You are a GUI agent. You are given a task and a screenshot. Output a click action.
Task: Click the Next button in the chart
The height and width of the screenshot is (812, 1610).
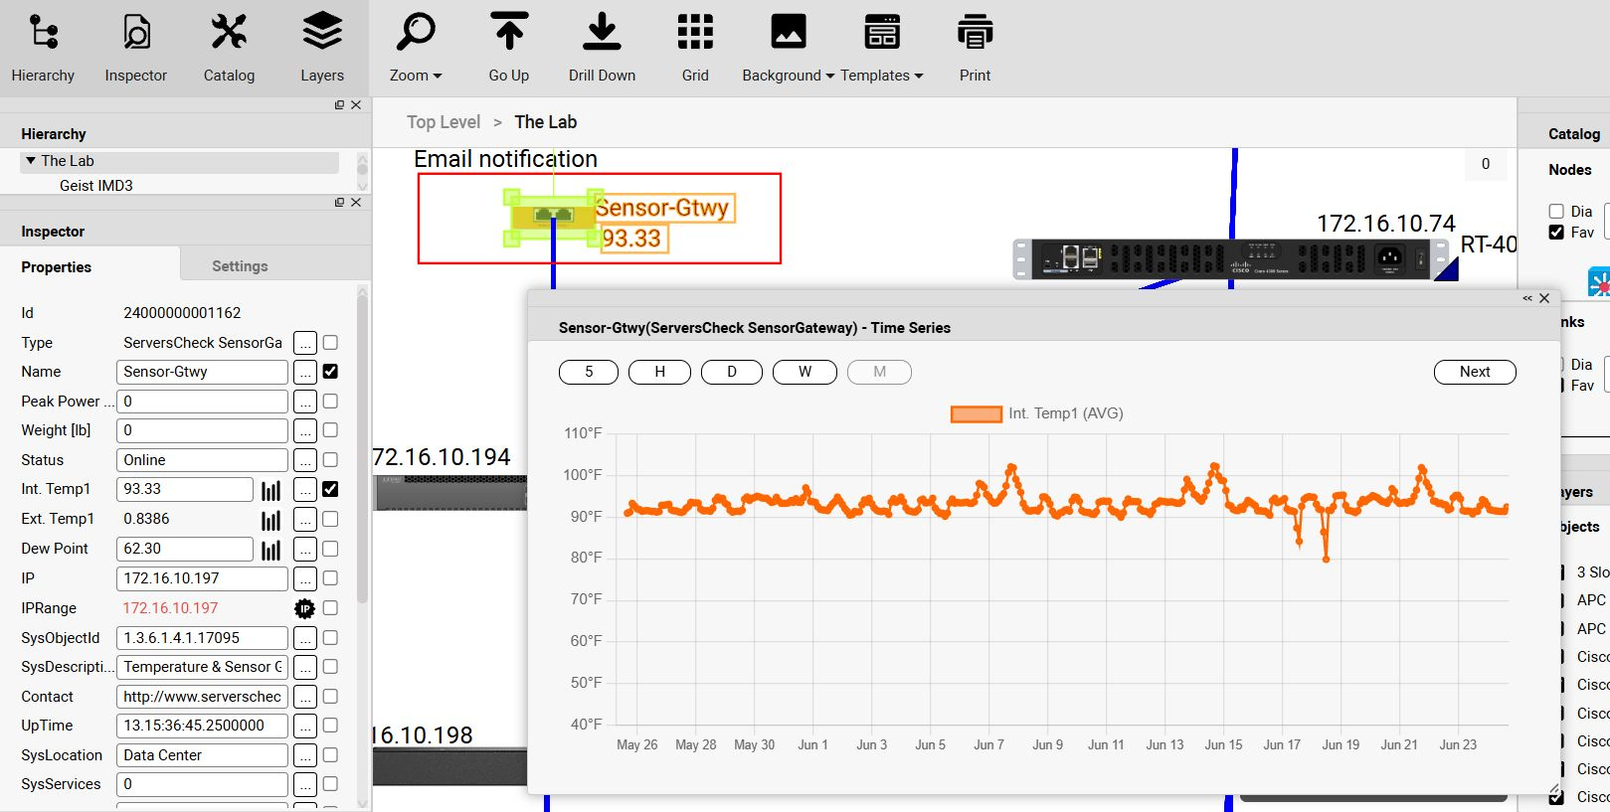click(x=1475, y=372)
